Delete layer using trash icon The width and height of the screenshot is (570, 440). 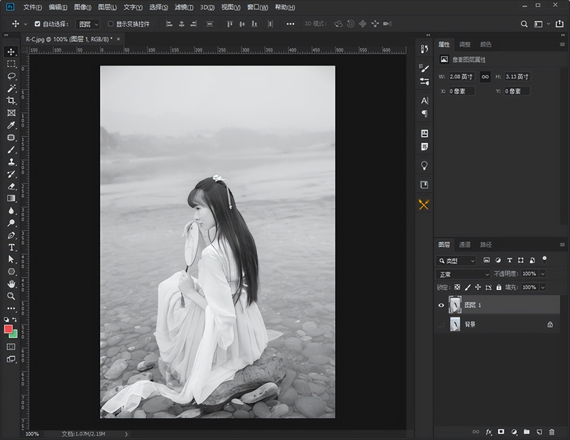(x=552, y=432)
